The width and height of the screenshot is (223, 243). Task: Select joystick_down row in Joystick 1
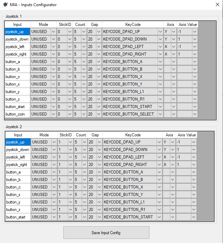17,39
